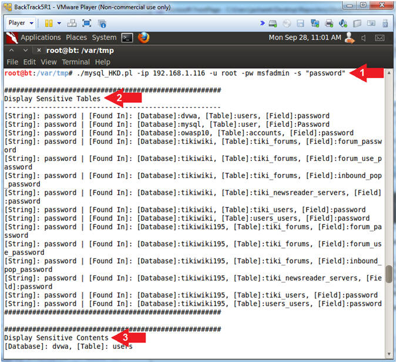397x363 pixels.
Task: Click 'Display Sensitive Contents' heading text
Action: click(56, 338)
